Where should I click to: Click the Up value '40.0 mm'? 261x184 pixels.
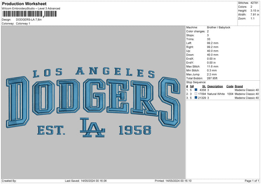pyautogui.click(x=213, y=51)
